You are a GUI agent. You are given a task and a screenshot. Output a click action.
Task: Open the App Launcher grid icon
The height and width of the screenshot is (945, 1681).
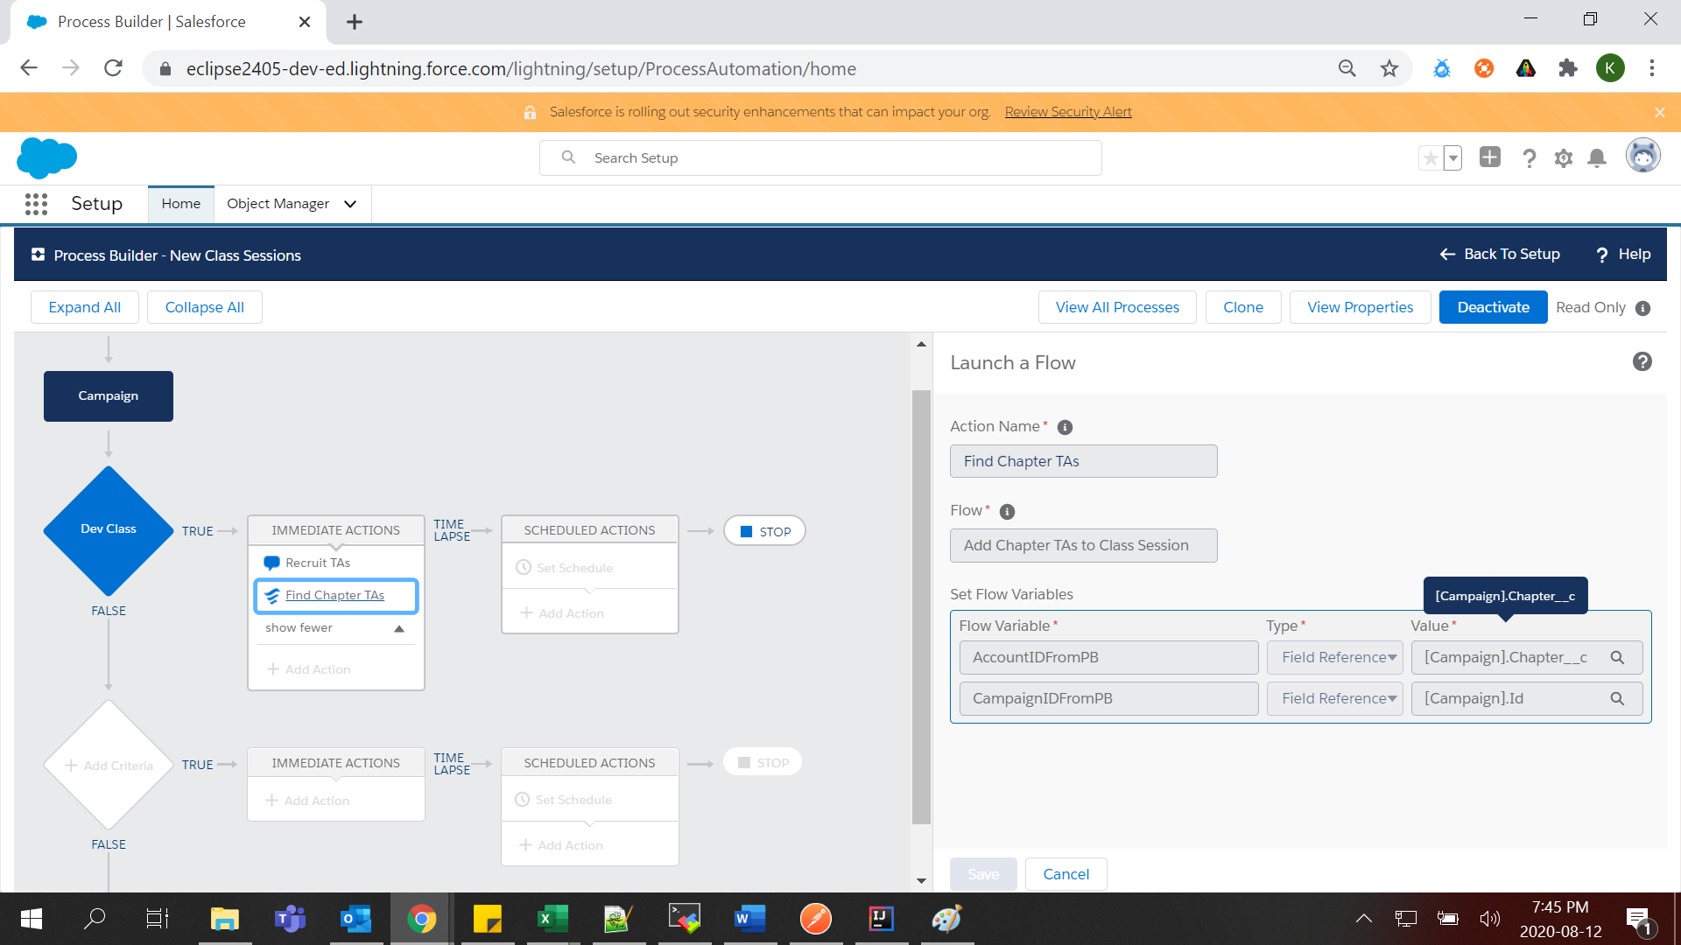(x=36, y=204)
